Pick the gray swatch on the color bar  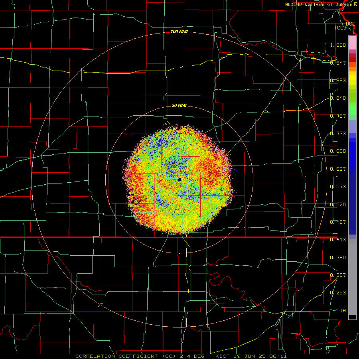pos(352,277)
